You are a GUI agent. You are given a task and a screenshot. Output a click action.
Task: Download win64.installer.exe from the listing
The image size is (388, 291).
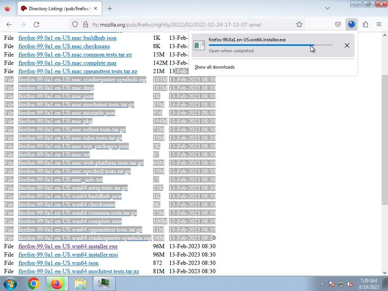click(x=68, y=246)
